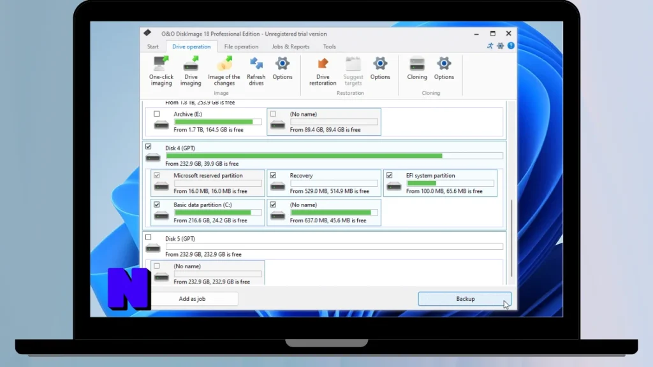
Task: Check the 89.4 GB (No name) partition
Action: click(x=273, y=113)
